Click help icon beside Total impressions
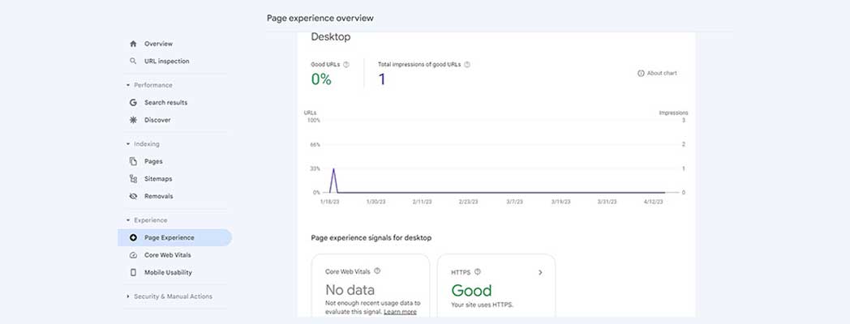 coord(467,64)
